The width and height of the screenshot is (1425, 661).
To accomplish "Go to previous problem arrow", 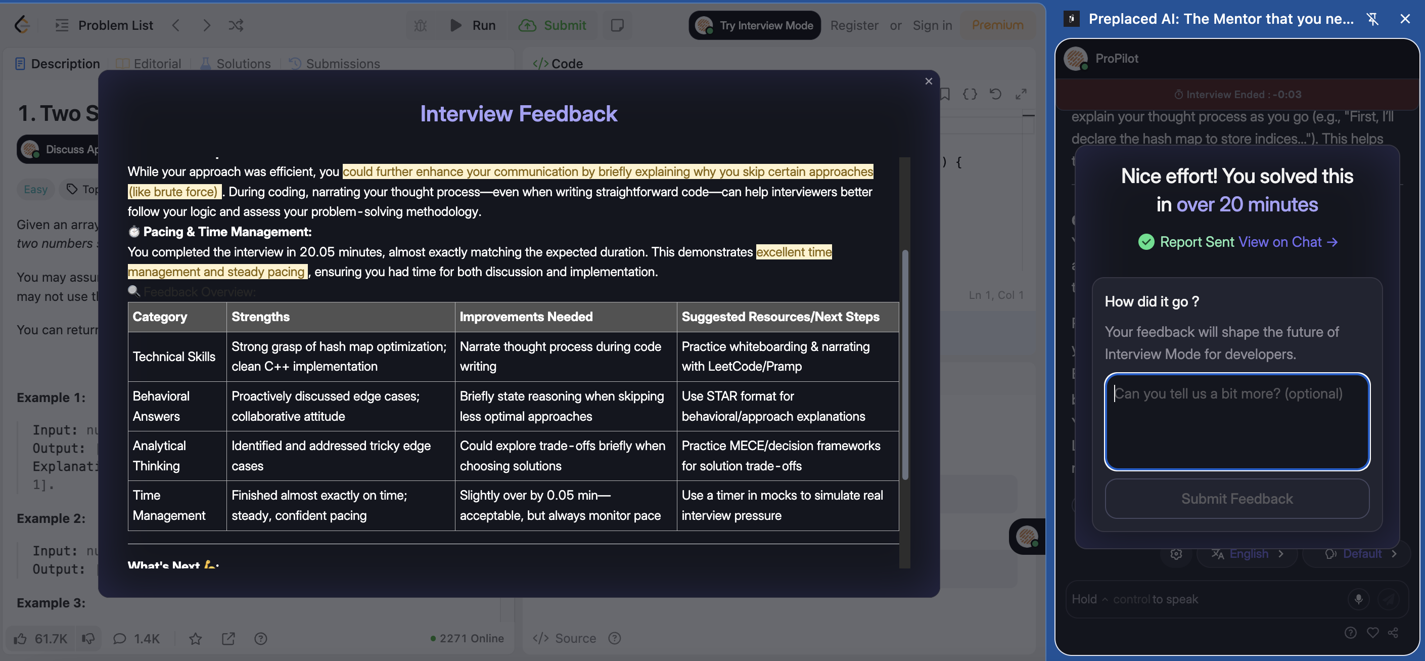I will click(176, 25).
